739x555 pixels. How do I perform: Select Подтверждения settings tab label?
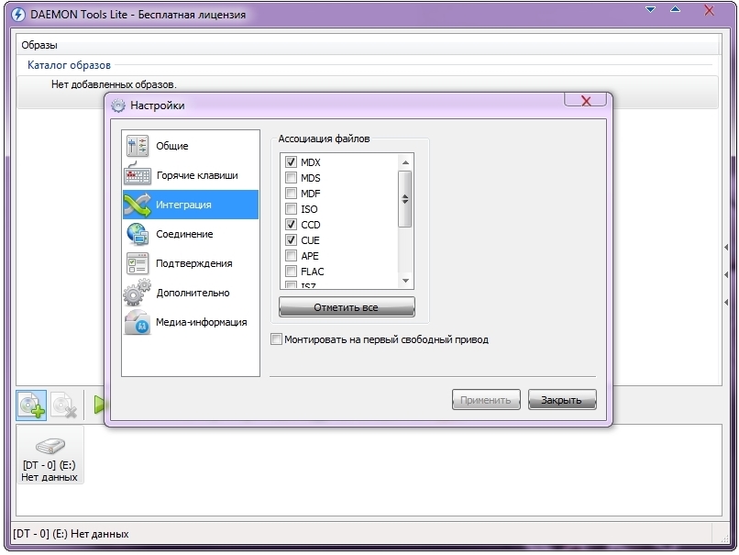point(193,263)
